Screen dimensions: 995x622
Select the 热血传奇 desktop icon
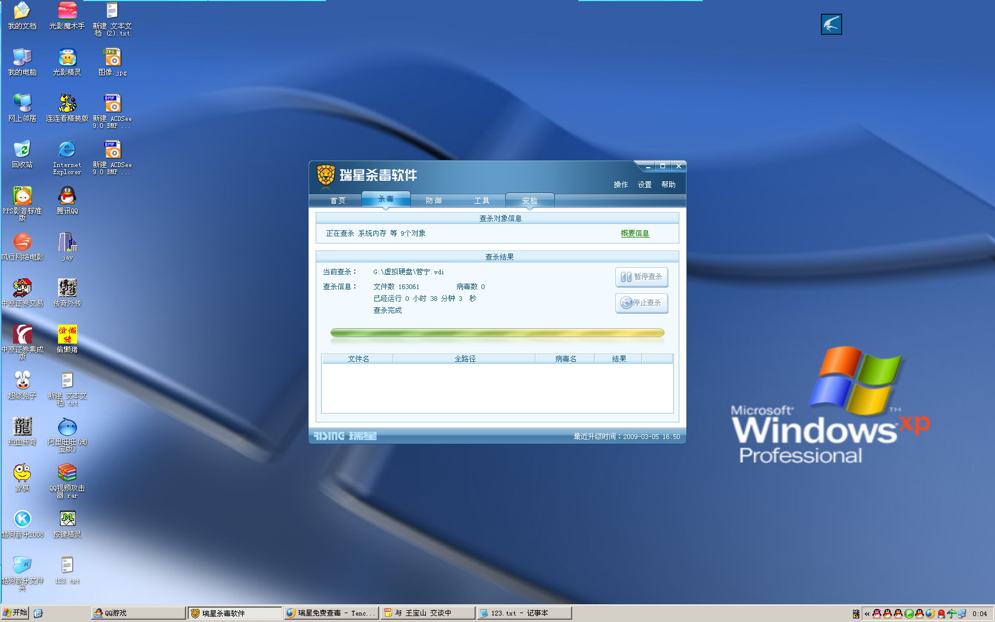pyautogui.click(x=22, y=431)
